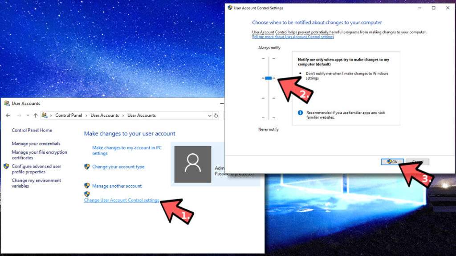This screenshot has height=256, width=456.
Task: Expand the arrow after Control Panel breadcrumb
Action: (86, 116)
